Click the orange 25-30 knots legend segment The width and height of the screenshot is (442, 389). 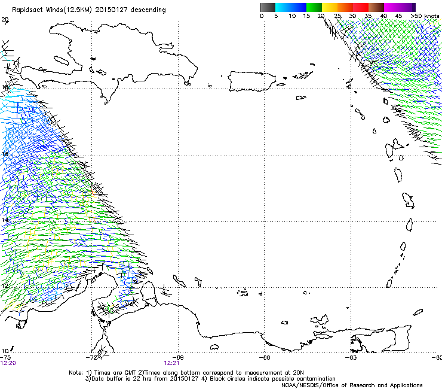345,7
